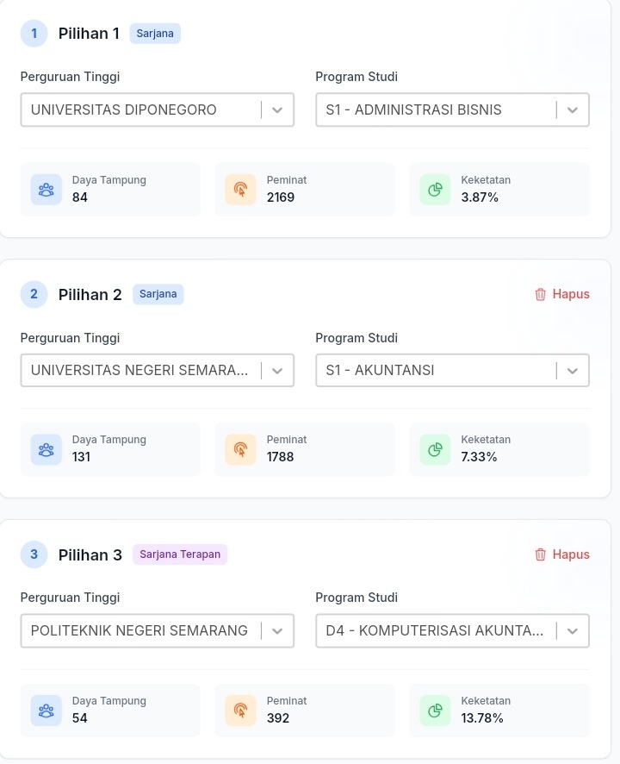Click the Daya Tampung value 84

(x=80, y=197)
